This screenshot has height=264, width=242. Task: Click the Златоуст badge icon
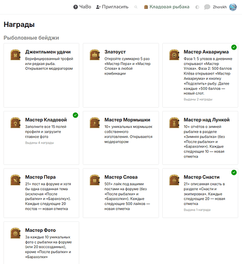pyautogui.click(x=95, y=55)
